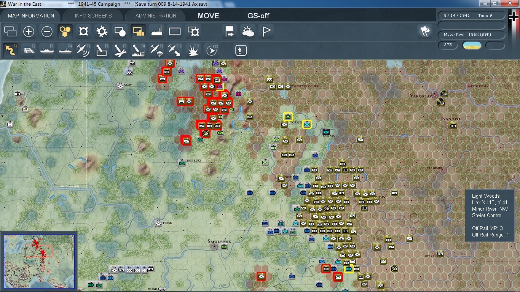This screenshot has width=520, height=292.
Task: Toggle the rectangle-with-circle map overlay
Action: (x=120, y=32)
